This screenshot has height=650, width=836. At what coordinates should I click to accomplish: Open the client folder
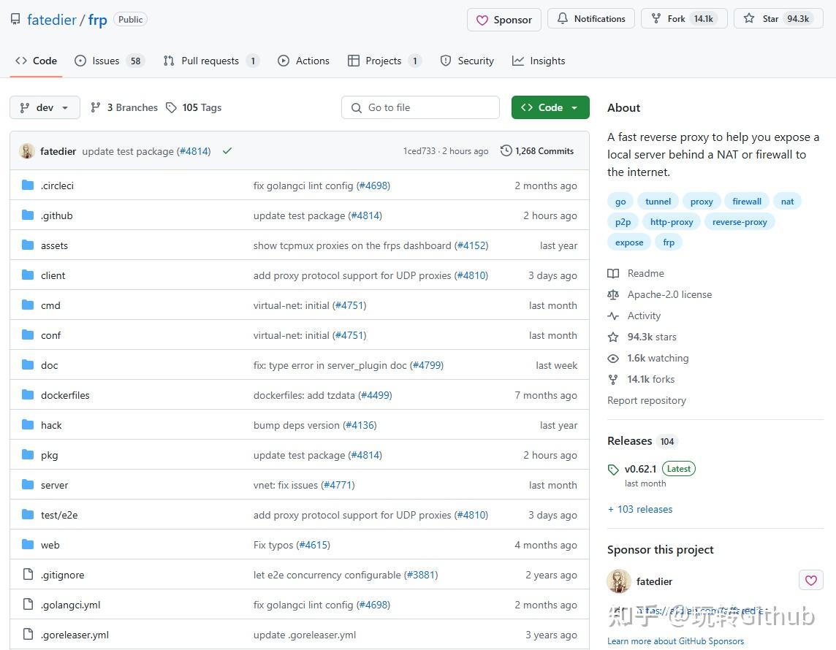[53, 275]
